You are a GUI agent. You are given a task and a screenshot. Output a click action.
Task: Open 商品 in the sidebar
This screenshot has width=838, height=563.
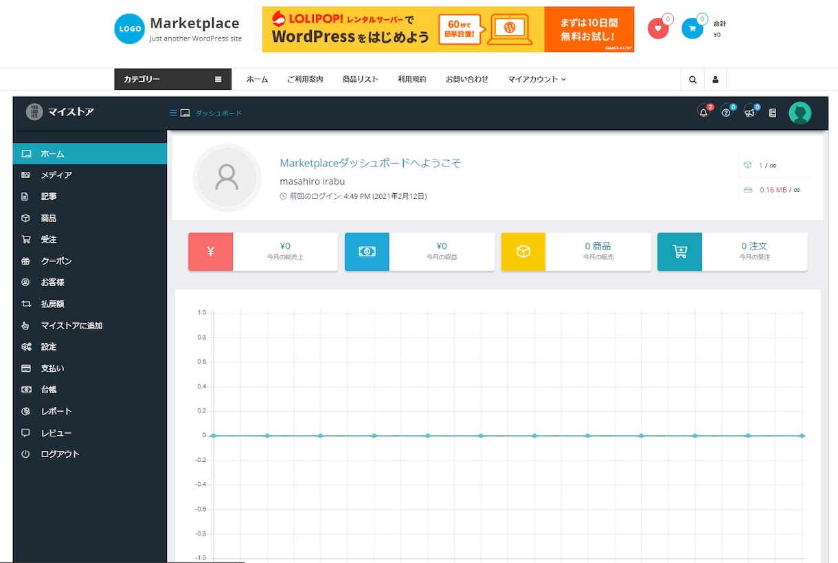coord(90,218)
